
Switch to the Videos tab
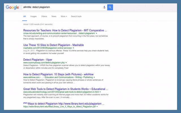tap(44, 16)
